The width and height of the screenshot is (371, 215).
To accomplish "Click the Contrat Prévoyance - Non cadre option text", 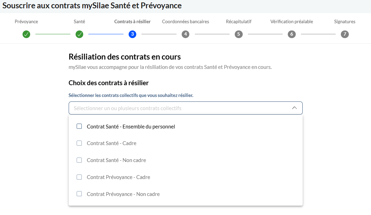I will tap(123, 194).
